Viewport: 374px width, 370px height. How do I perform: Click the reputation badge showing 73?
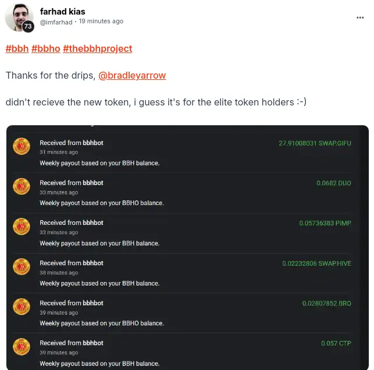coord(28,26)
